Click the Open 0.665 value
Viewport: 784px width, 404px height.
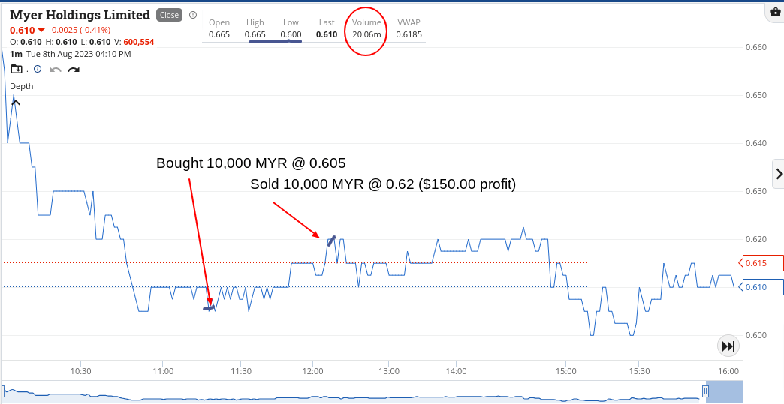(219, 35)
